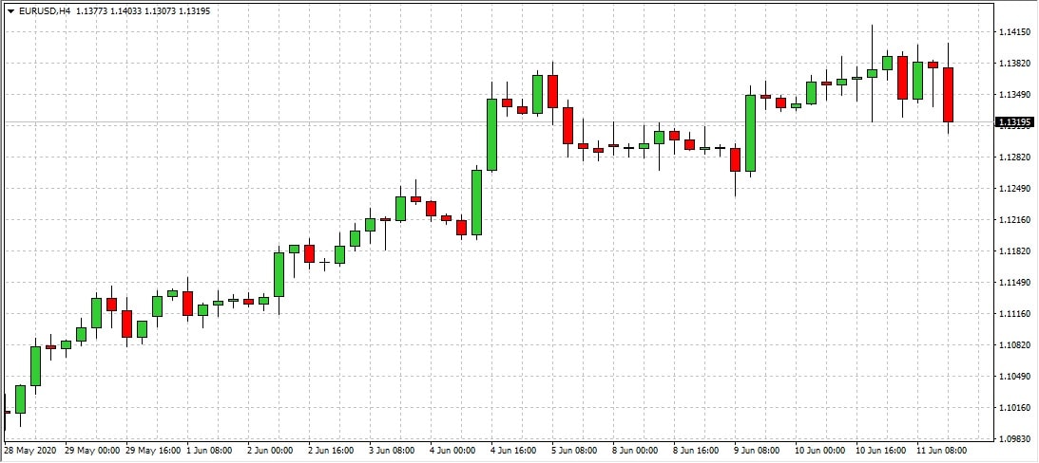Open the dropdown arrow beside EURUSD,H4
This screenshot has height=463, width=1039.
[x=10, y=11]
